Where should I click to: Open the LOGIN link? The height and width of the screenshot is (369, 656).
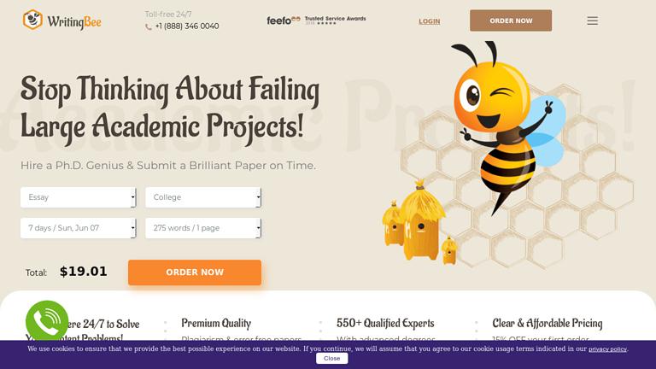coord(430,21)
